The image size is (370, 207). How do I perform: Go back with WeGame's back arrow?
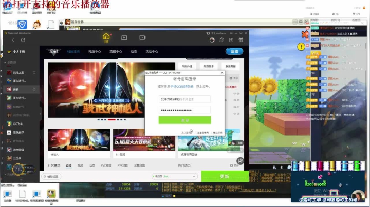[x=13, y=40]
